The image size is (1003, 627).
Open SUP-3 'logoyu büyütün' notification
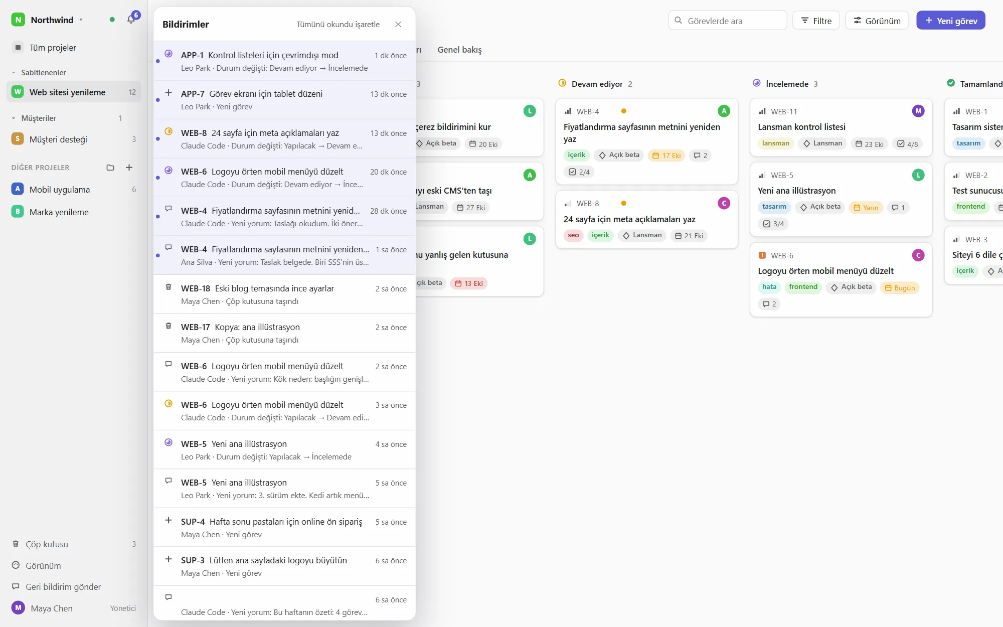(284, 566)
